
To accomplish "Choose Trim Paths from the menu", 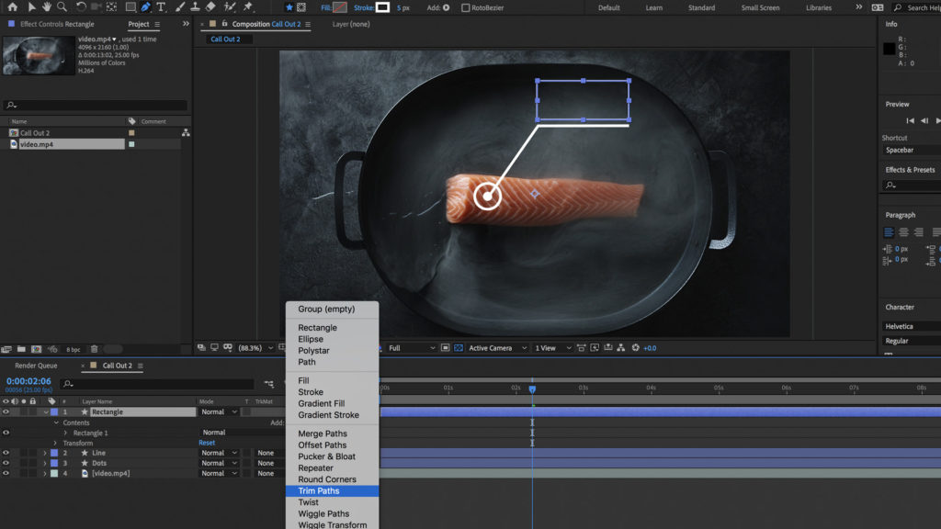I will tap(319, 491).
